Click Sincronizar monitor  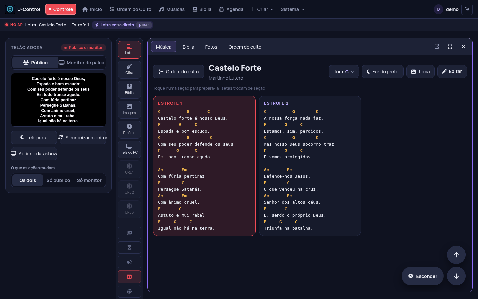tap(83, 138)
